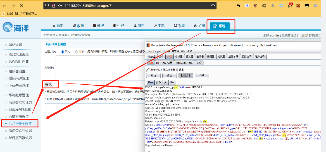Open the 扩展 nav tab
The width and height of the screenshot is (326, 152).
(x=199, y=26)
